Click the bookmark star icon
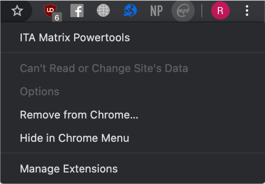The width and height of the screenshot is (265, 184). [x=17, y=11]
